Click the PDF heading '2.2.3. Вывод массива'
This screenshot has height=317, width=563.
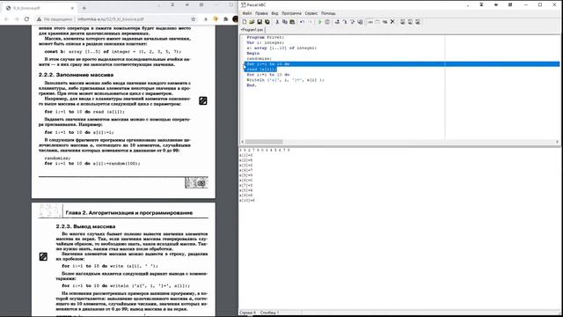pos(85,226)
